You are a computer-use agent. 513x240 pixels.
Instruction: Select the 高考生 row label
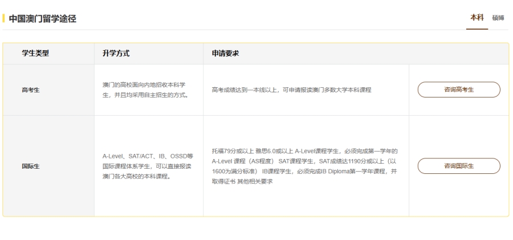click(30, 90)
